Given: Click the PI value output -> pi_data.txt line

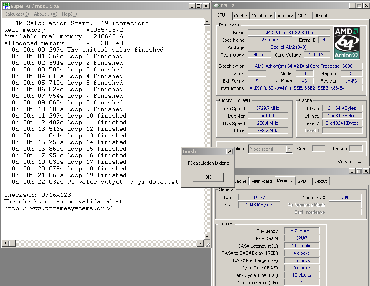Looking at the screenshot, I should click(x=95, y=182).
